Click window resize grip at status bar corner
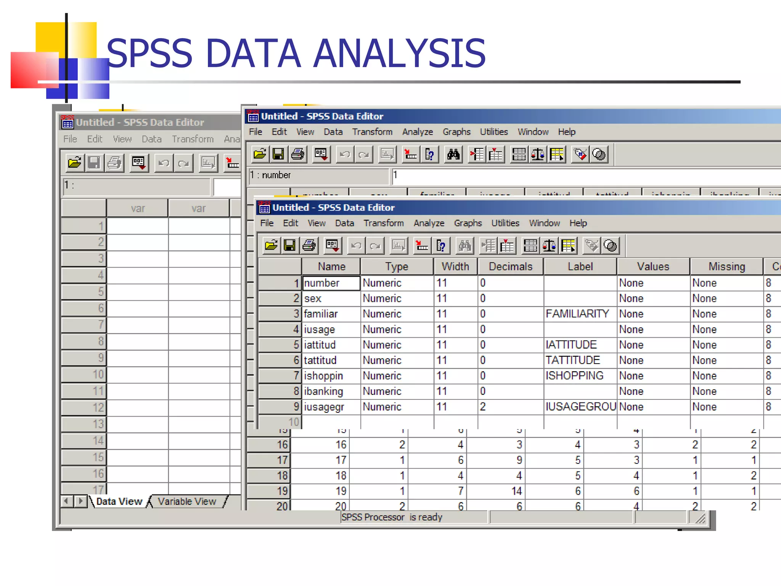 pyautogui.click(x=700, y=518)
